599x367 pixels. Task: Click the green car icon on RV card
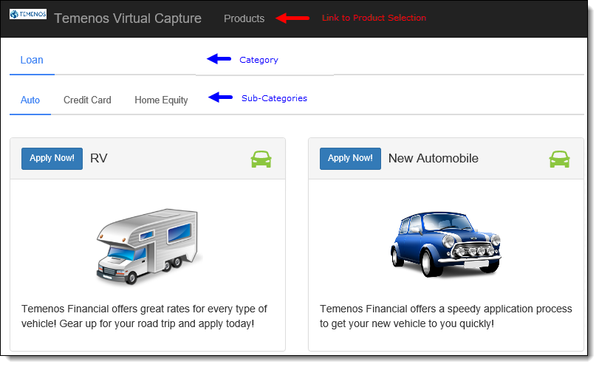pyautogui.click(x=261, y=159)
